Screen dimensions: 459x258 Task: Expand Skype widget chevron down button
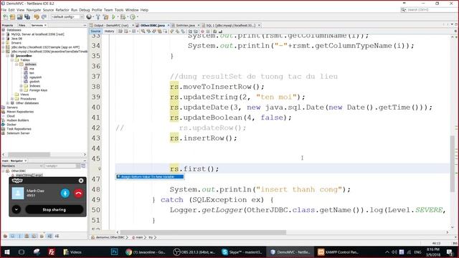(16, 209)
